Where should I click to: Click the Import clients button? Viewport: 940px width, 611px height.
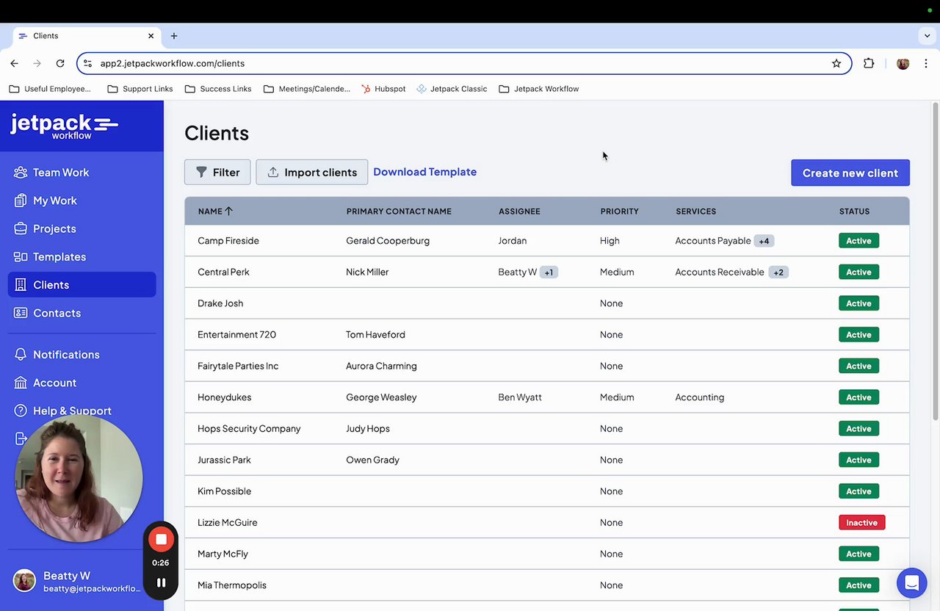[311, 173]
